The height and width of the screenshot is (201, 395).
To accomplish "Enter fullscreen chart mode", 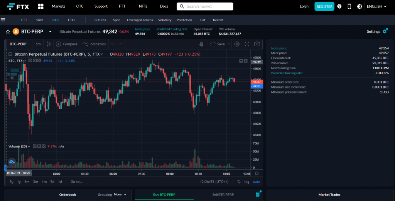I will coord(247,44).
